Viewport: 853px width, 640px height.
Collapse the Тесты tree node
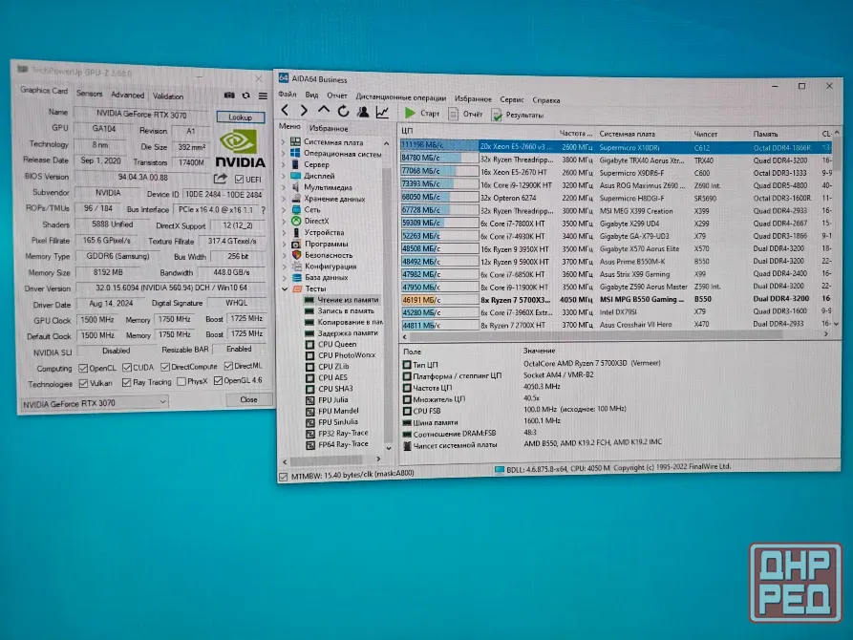(285, 288)
